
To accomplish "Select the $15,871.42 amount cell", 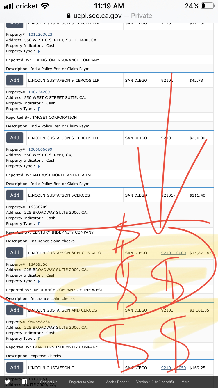I will 201,253.
